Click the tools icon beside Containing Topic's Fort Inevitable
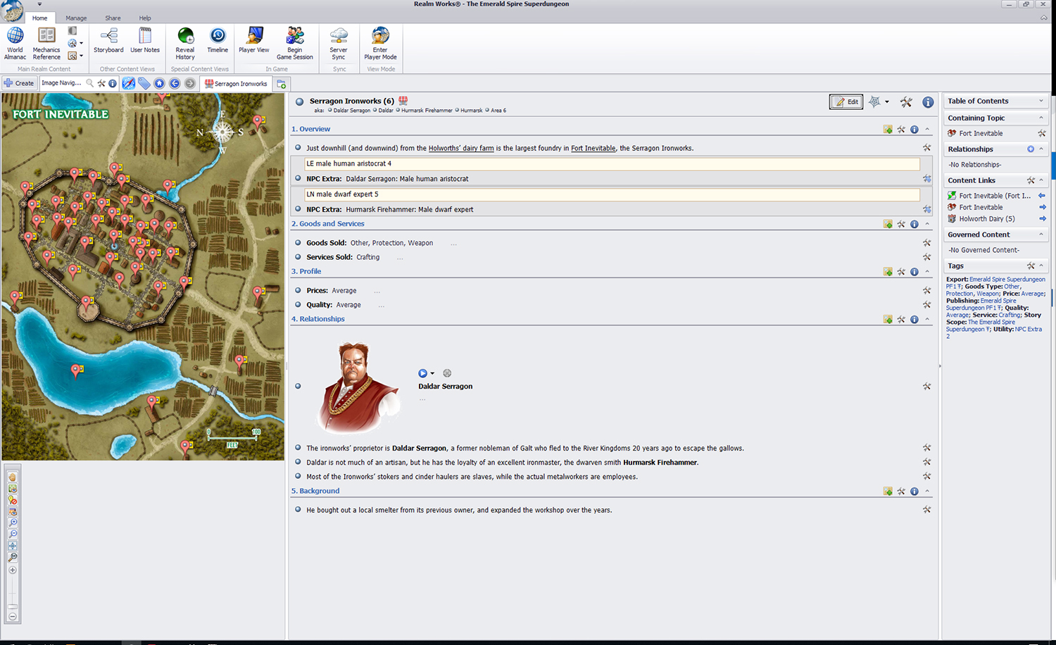 [1042, 133]
